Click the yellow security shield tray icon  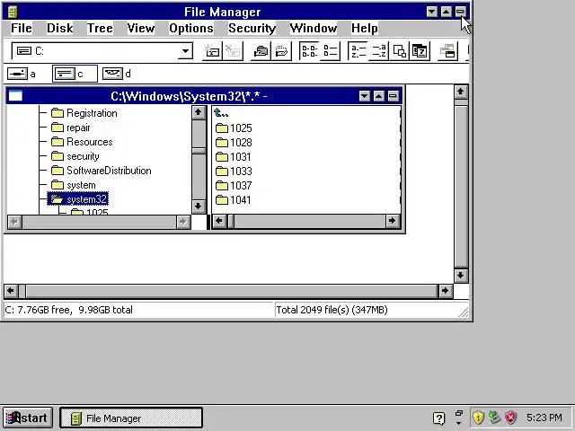coord(478,417)
